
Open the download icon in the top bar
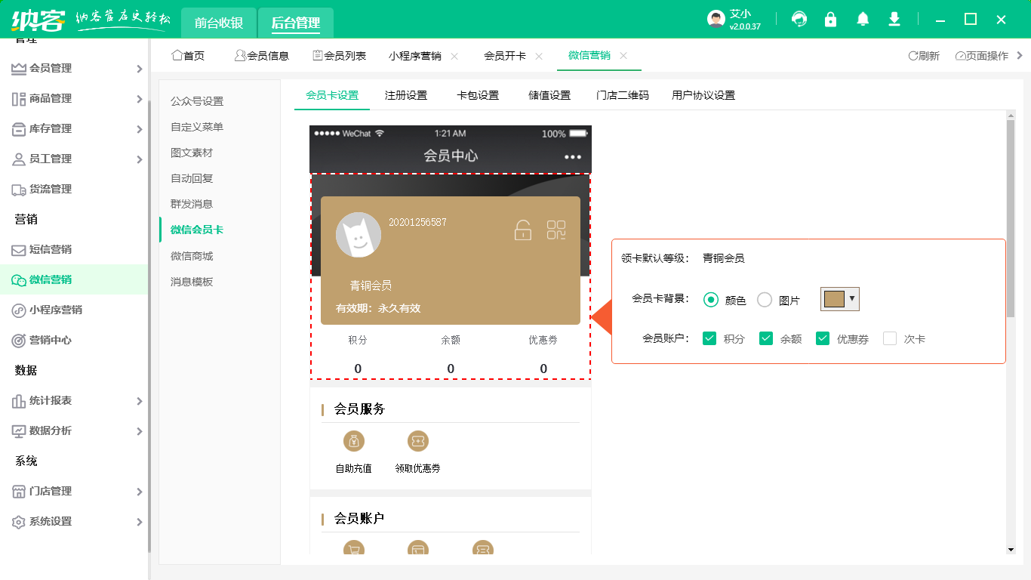tap(894, 19)
